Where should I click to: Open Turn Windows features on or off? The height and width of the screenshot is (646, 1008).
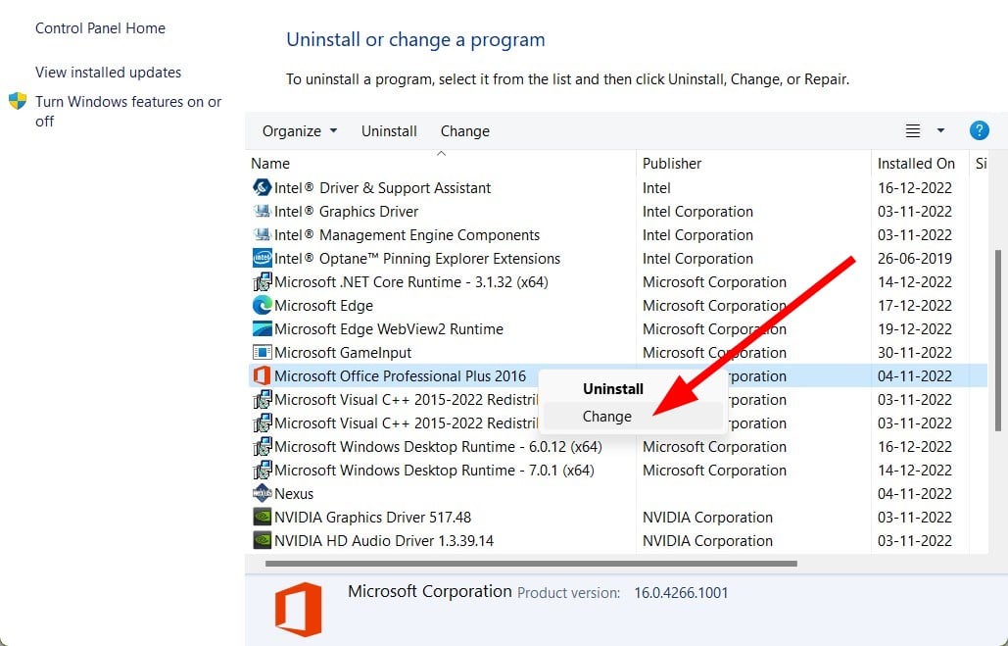[128, 112]
